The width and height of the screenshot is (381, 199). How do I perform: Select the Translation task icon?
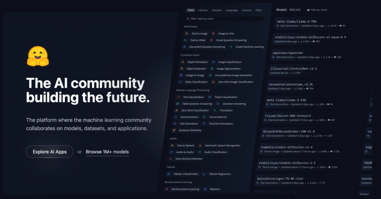[215, 110]
